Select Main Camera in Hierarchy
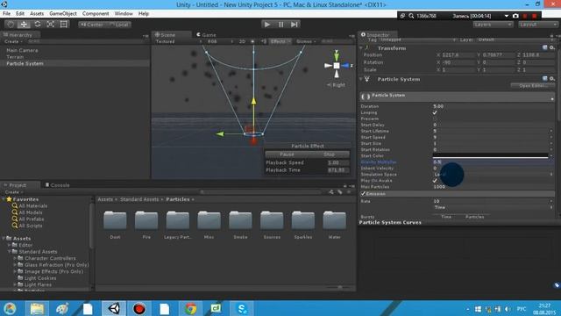The height and width of the screenshot is (316, 561). [22, 51]
